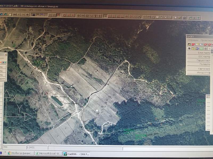213x159 pixels.
Task: Click red parcel icon in СИЗП panel
Action: point(193,45)
